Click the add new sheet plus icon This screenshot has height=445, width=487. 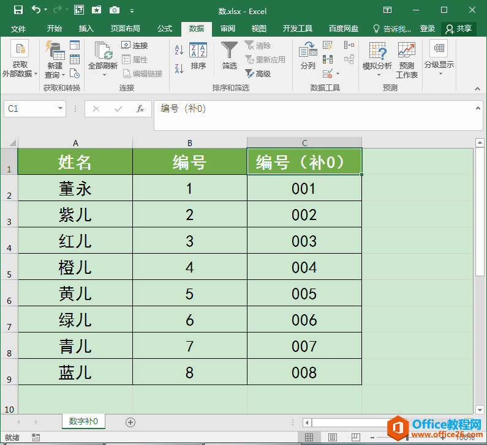130,422
